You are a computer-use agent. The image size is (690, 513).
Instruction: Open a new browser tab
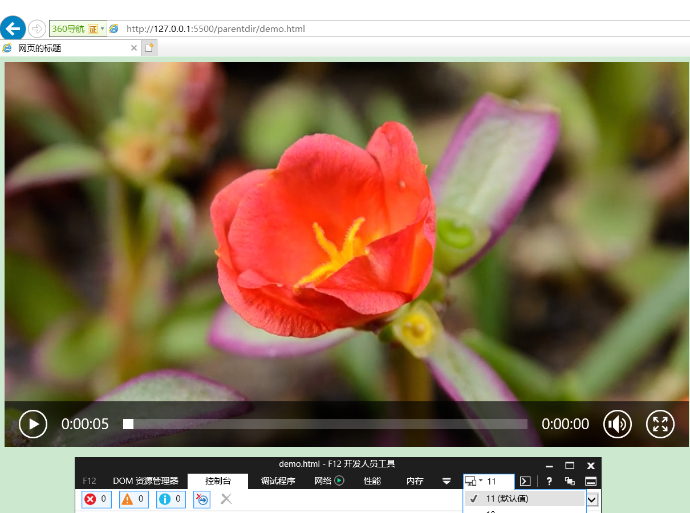(149, 48)
